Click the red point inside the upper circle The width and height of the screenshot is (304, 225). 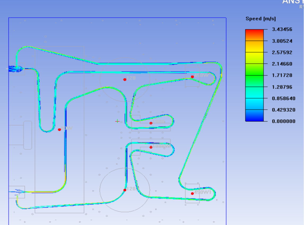[125, 80]
